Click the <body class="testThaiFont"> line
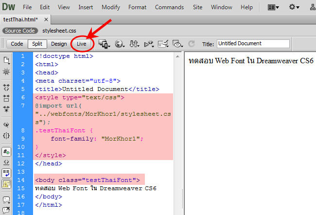Viewport: 316px width, 215px height. coord(88,180)
